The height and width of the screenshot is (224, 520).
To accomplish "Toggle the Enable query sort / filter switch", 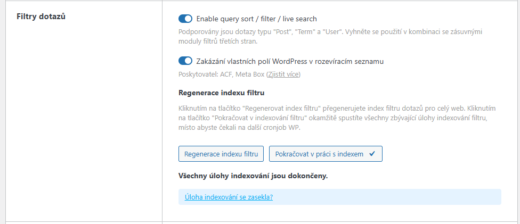I will (x=185, y=19).
